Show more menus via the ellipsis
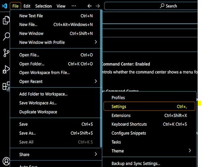This screenshot has height=167, width=201. (x=74, y=6)
